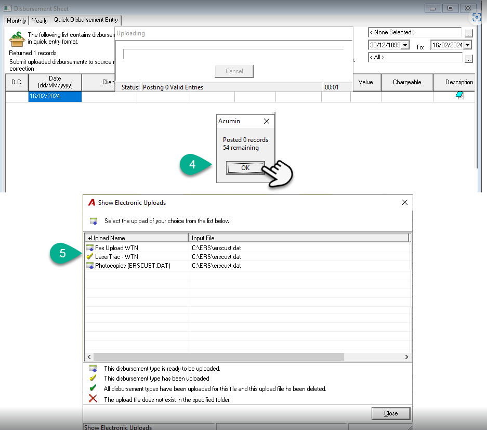Click the Close button in Show Electronic Uploads
This screenshot has width=487, height=430.
click(391, 413)
